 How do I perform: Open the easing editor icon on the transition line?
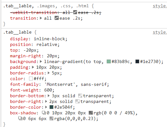click(57, 18)
